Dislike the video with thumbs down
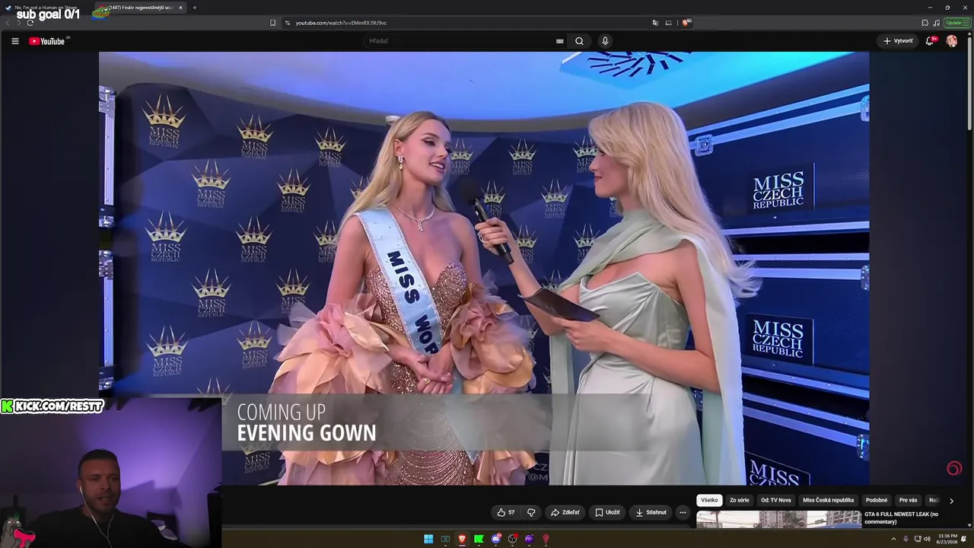 pos(531,512)
